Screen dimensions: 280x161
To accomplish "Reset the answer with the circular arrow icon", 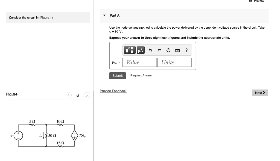I will coord(168,50).
